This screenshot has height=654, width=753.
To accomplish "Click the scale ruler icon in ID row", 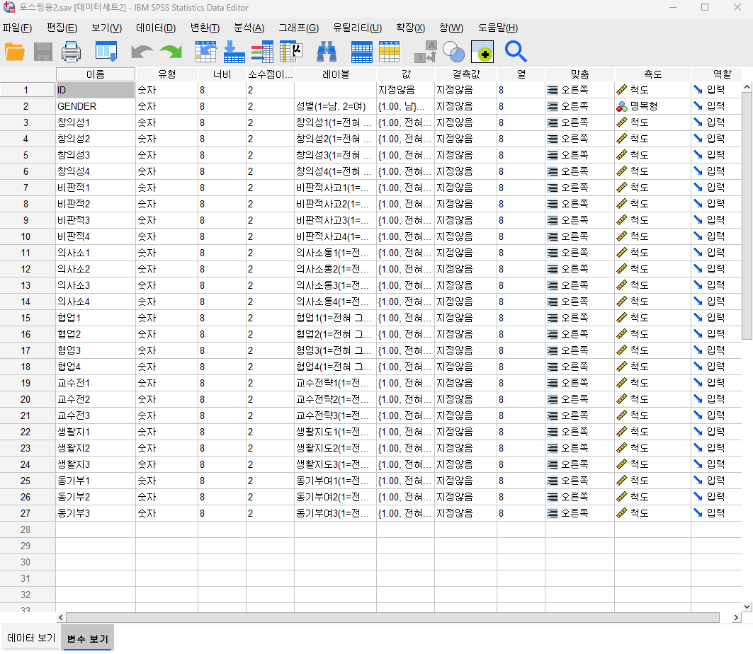I will pos(621,90).
